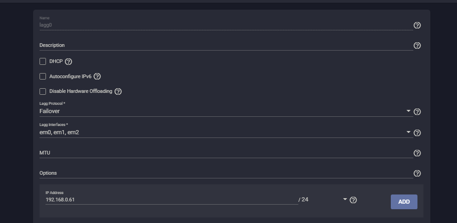Tick the Autoconfigure IPv6 checkbox
Screen dimensions: 457x223
click(43, 76)
